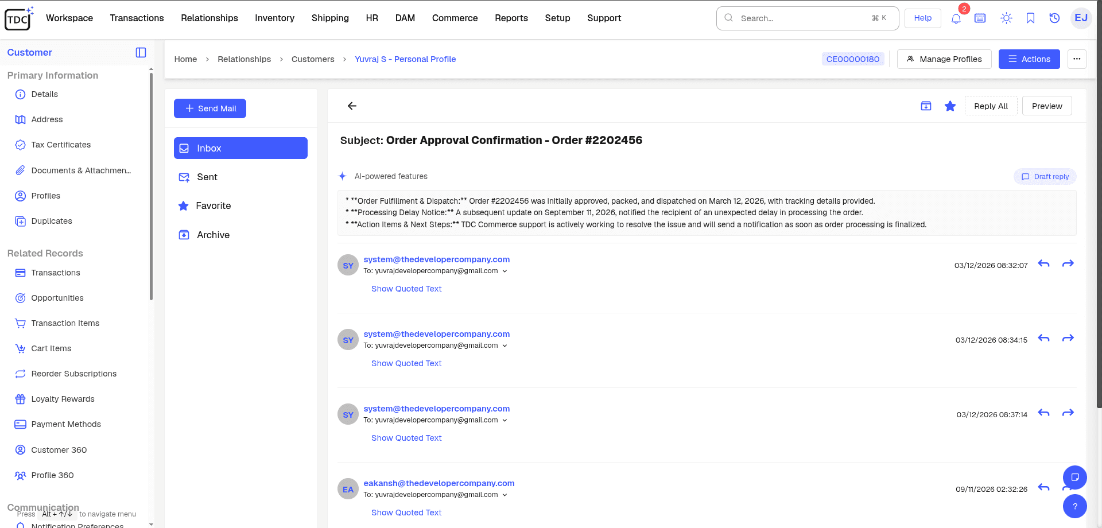Open the Transactions menu
The width and height of the screenshot is (1102, 528).
click(x=137, y=18)
